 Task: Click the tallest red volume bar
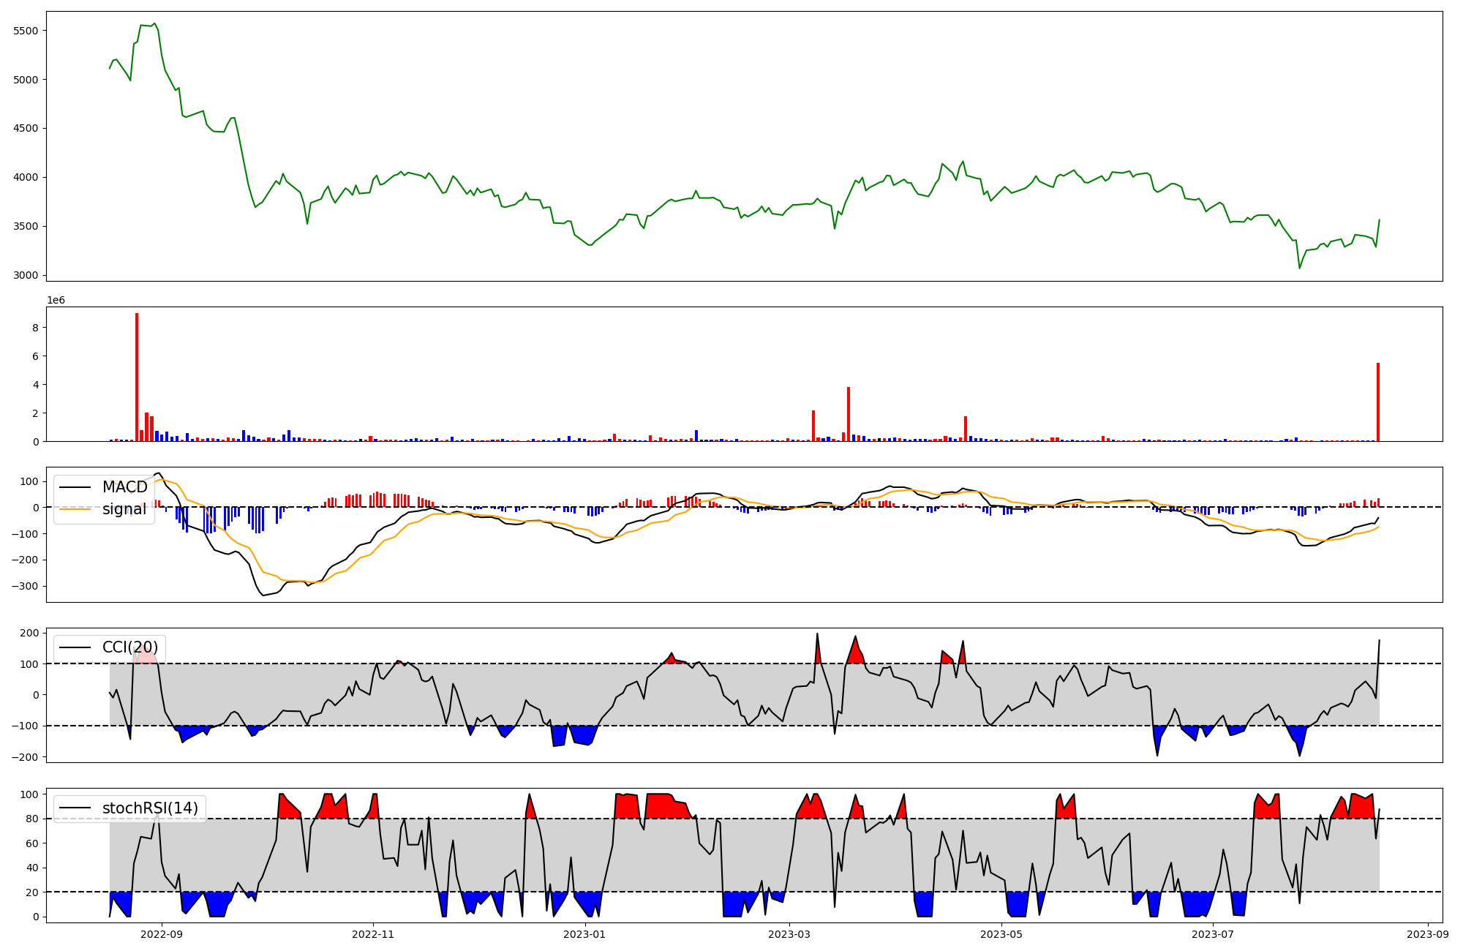pos(137,377)
